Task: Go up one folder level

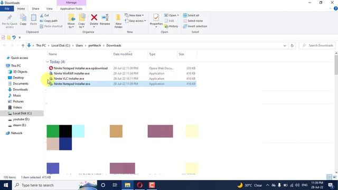Action: click(x=23, y=45)
